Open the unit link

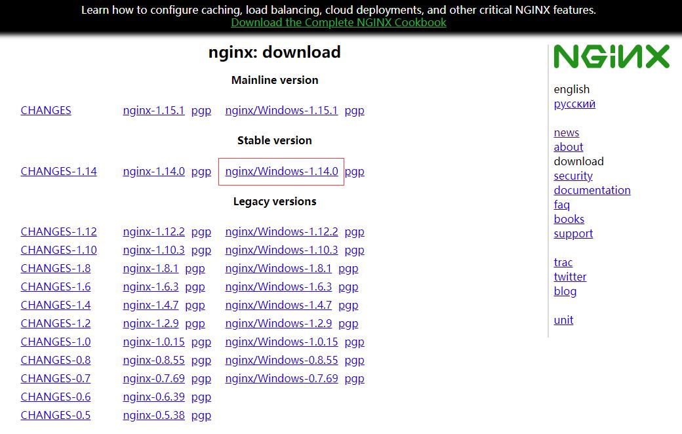(563, 320)
